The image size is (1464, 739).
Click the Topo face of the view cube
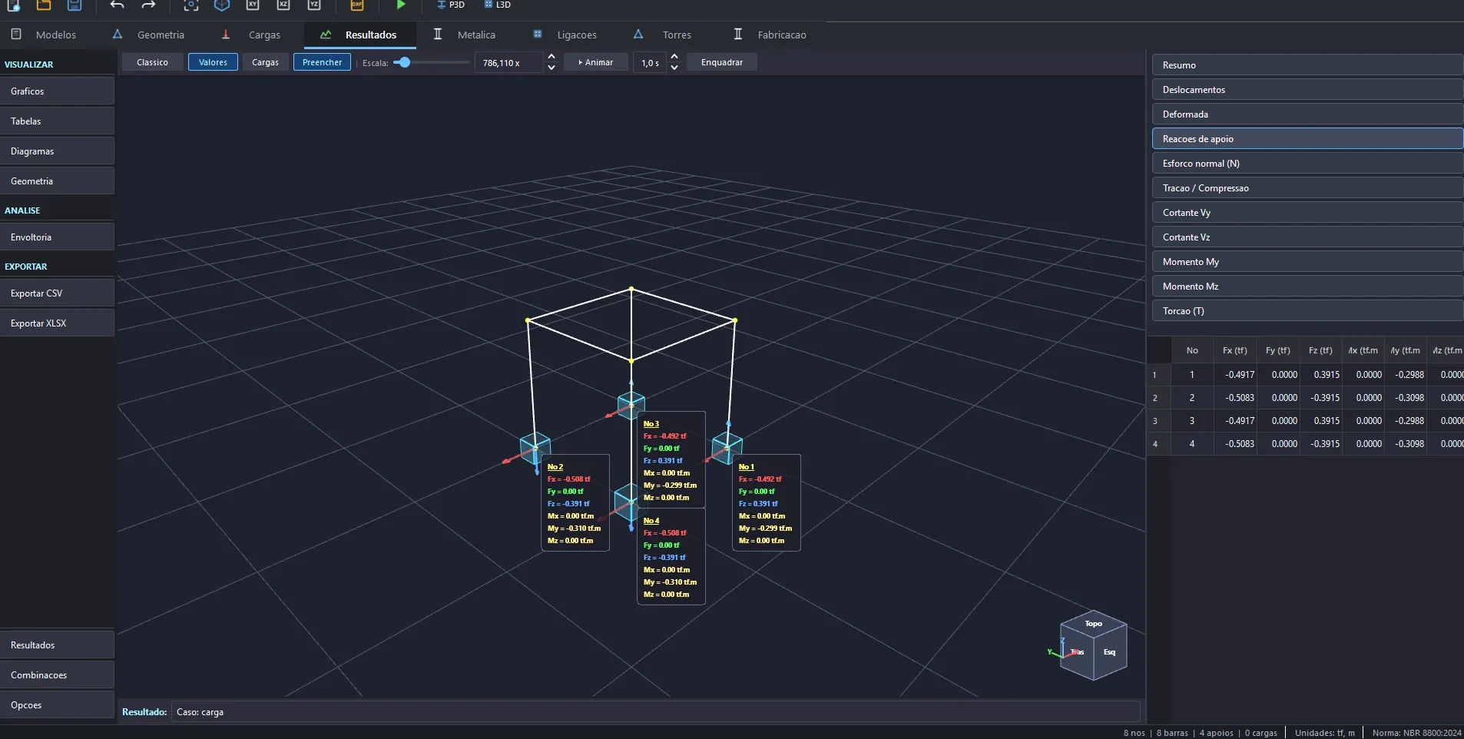click(1094, 624)
